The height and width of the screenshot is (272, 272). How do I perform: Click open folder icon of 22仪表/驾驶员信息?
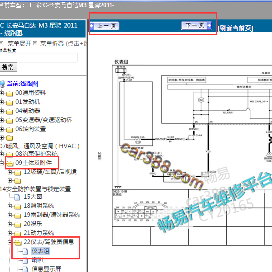point(18,243)
